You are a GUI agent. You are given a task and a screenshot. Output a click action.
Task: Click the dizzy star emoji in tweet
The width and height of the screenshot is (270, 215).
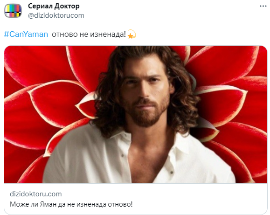(x=132, y=34)
